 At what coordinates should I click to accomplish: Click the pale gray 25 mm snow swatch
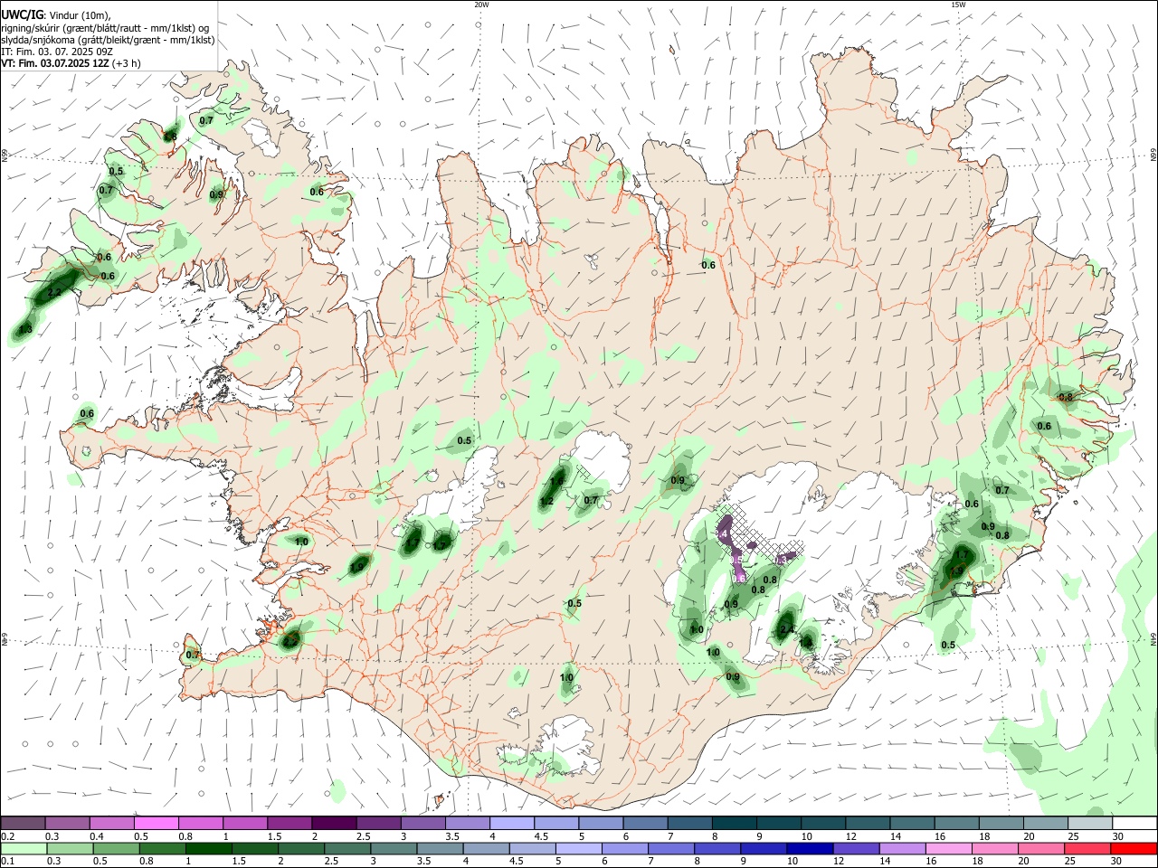(x=1090, y=823)
